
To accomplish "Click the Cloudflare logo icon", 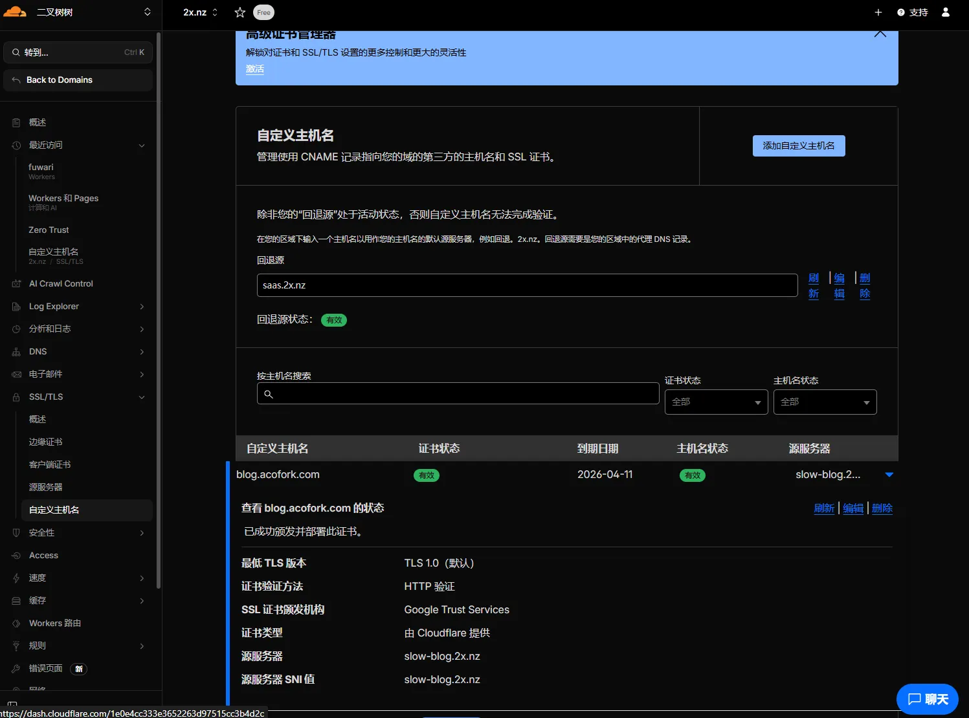I will pos(16,12).
